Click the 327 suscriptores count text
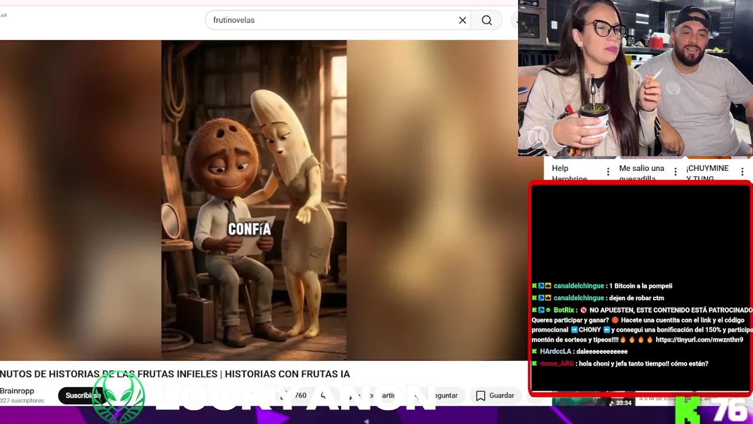This screenshot has height=424, width=753. click(22, 400)
